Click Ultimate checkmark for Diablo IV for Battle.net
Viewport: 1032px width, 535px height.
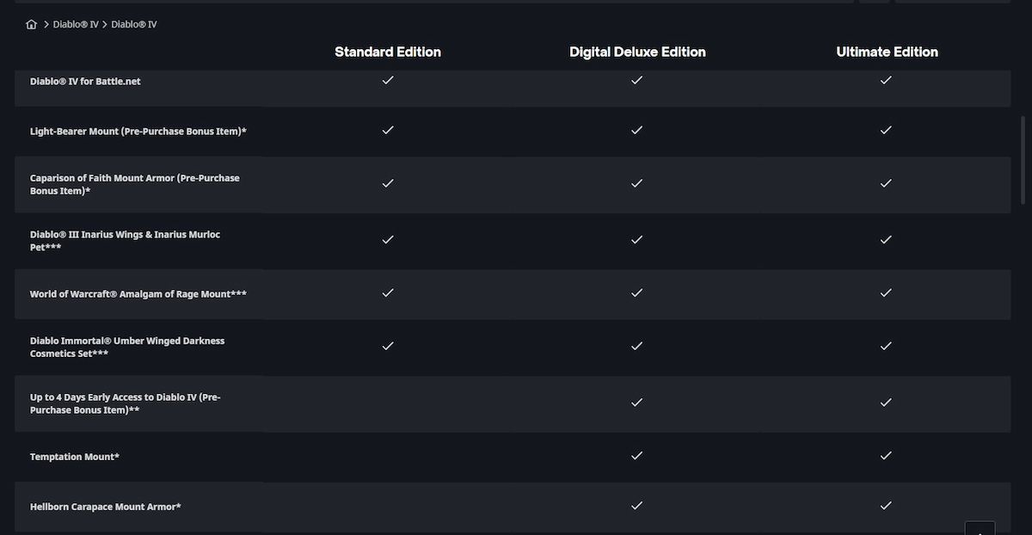point(886,80)
